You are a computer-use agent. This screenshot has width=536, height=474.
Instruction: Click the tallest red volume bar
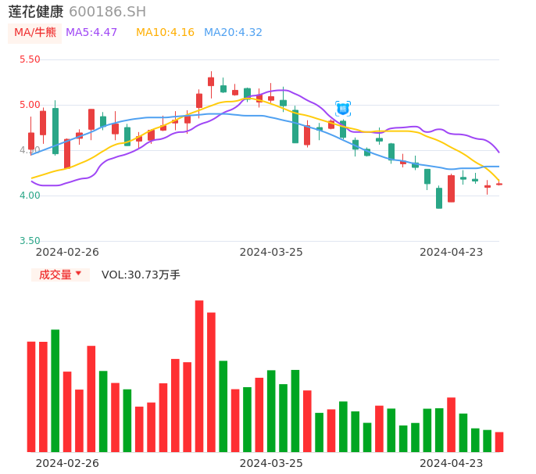199,375
